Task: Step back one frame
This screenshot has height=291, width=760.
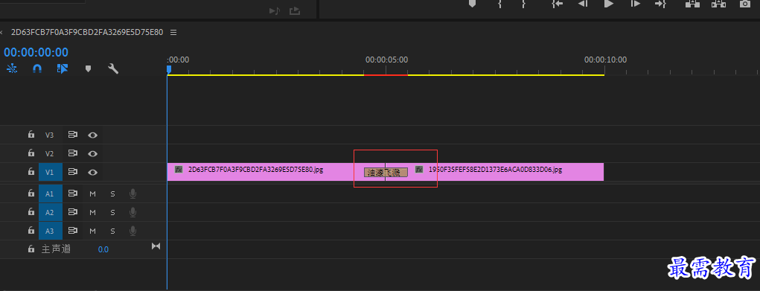Action: [x=583, y=4]
